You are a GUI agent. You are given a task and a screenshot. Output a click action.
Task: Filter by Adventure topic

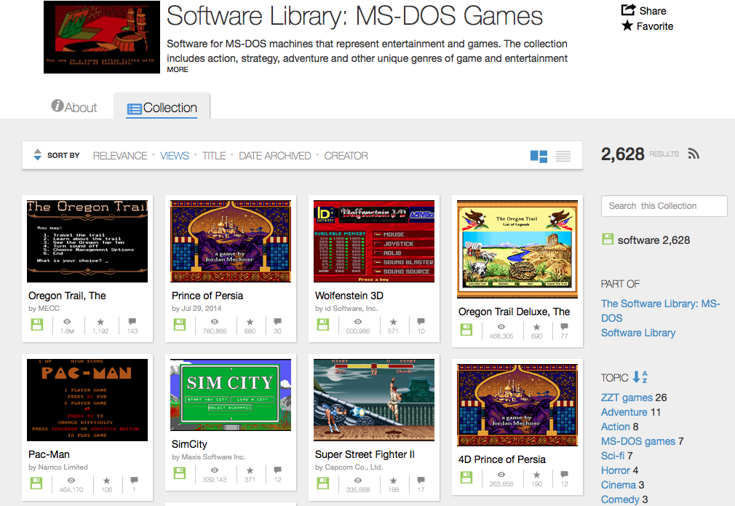[x=624, y=412]
